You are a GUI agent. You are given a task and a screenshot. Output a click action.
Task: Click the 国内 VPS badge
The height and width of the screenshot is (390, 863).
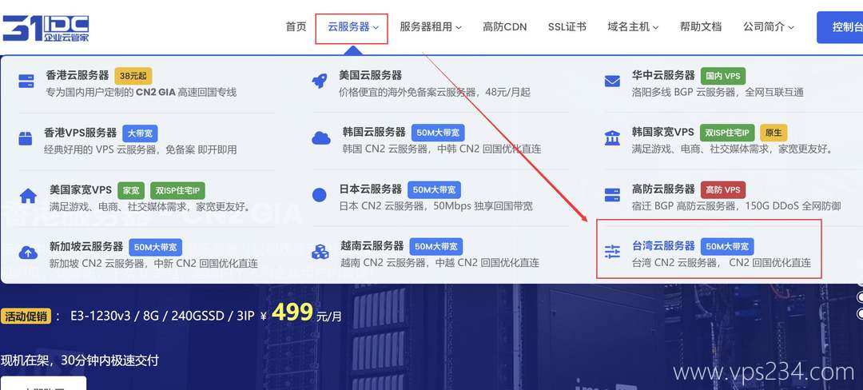[x=723, y=76]
